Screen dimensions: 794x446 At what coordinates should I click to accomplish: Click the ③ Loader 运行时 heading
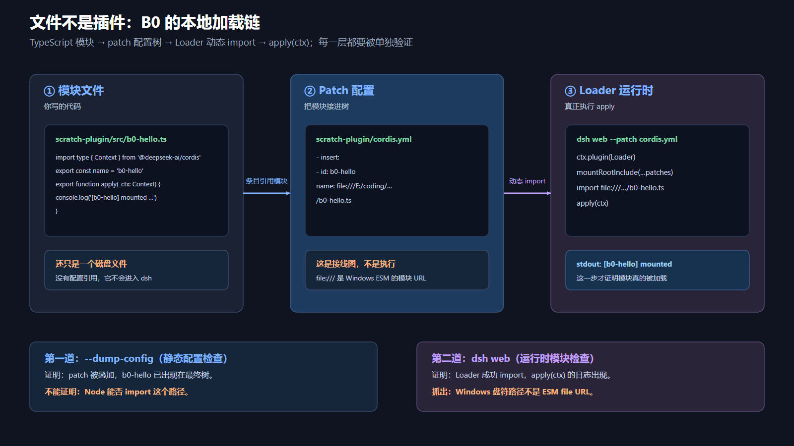pyautogui.click(x=609, y=91)
